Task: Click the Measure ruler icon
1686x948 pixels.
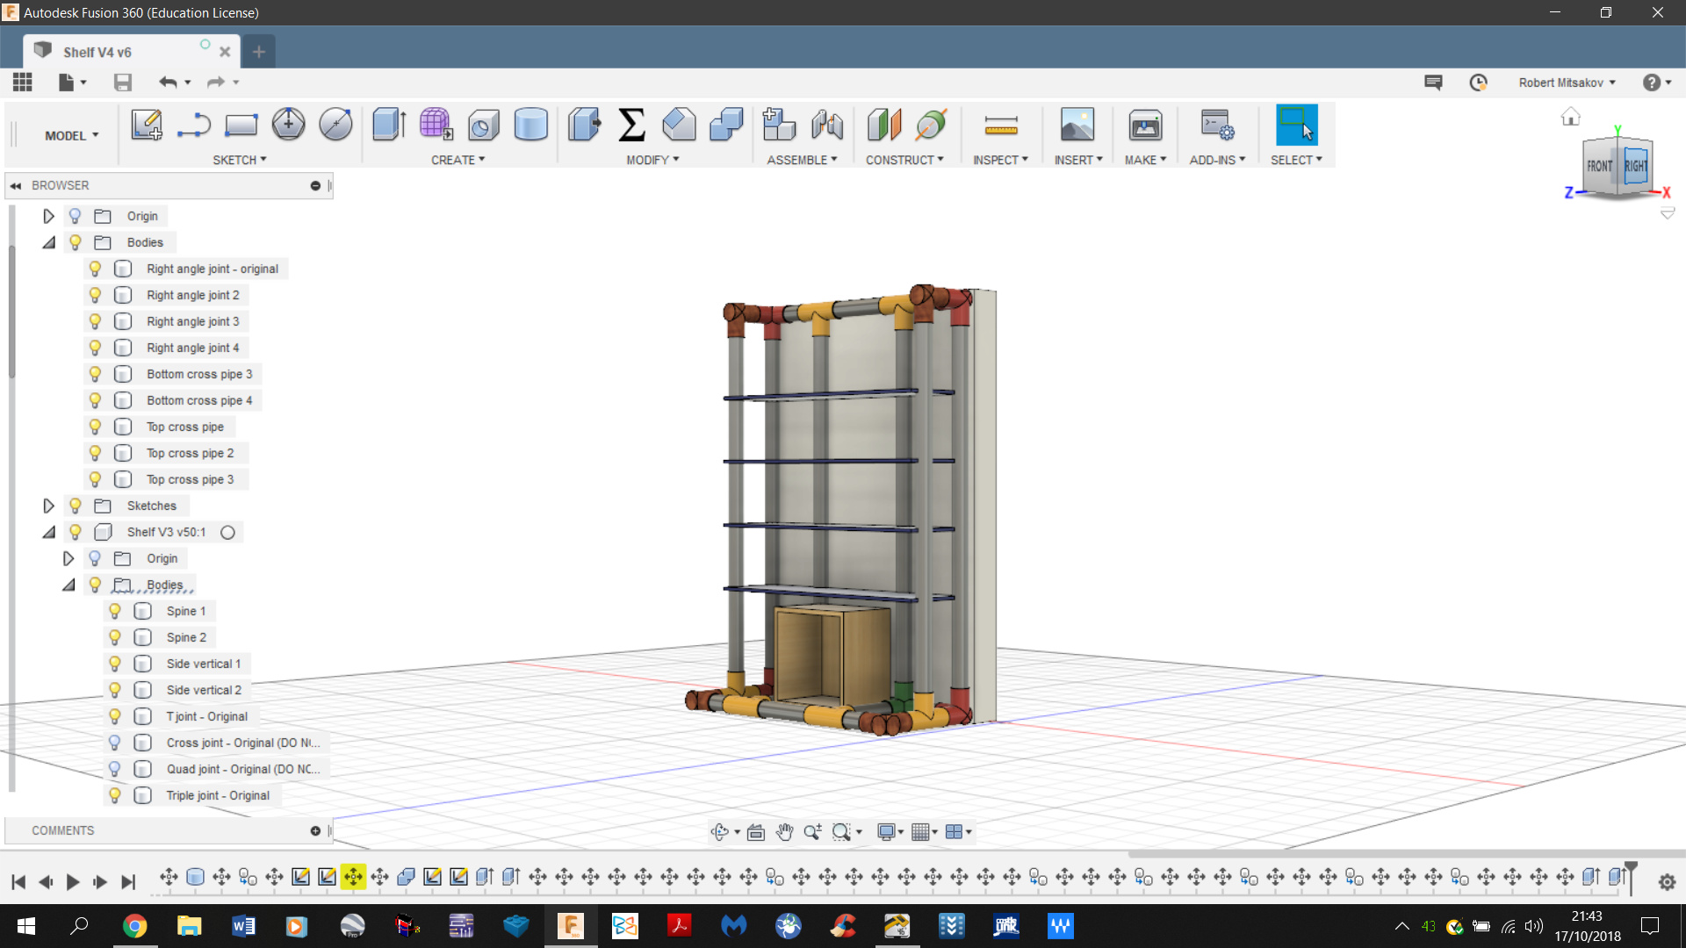Action: (1001, 127)
